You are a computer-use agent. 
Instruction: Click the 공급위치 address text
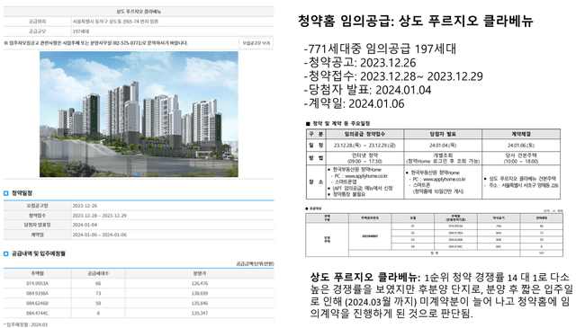115,22
